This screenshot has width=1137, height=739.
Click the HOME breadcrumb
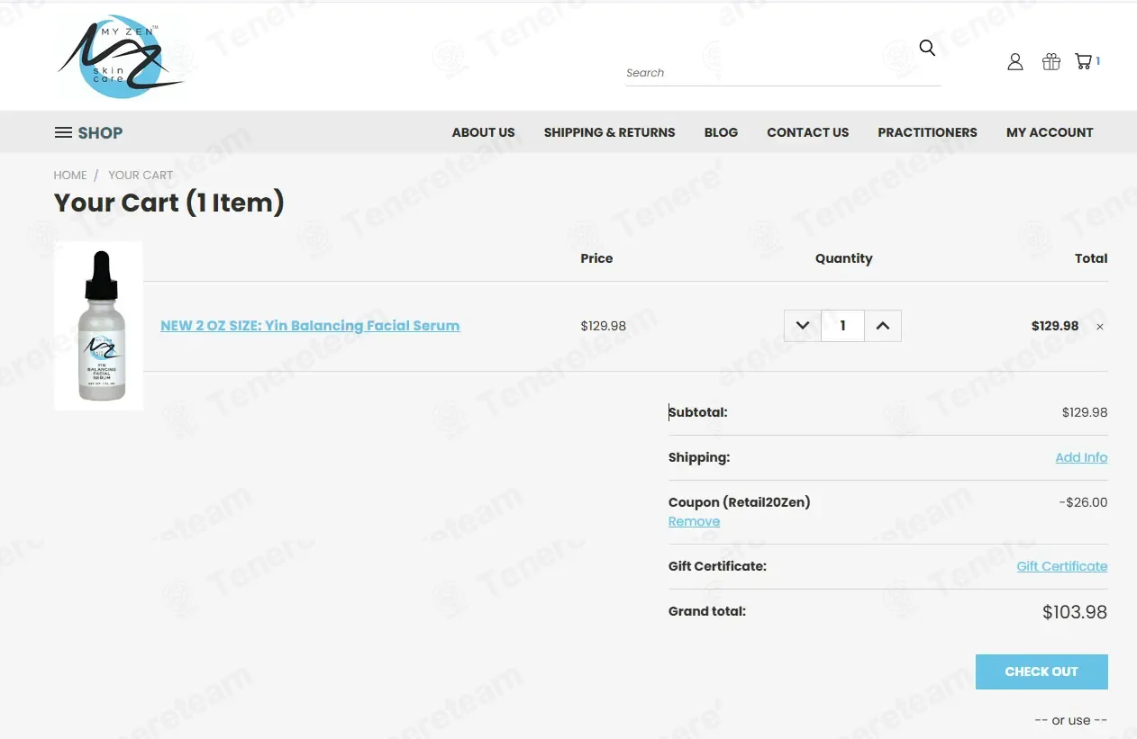click(70, 176)
